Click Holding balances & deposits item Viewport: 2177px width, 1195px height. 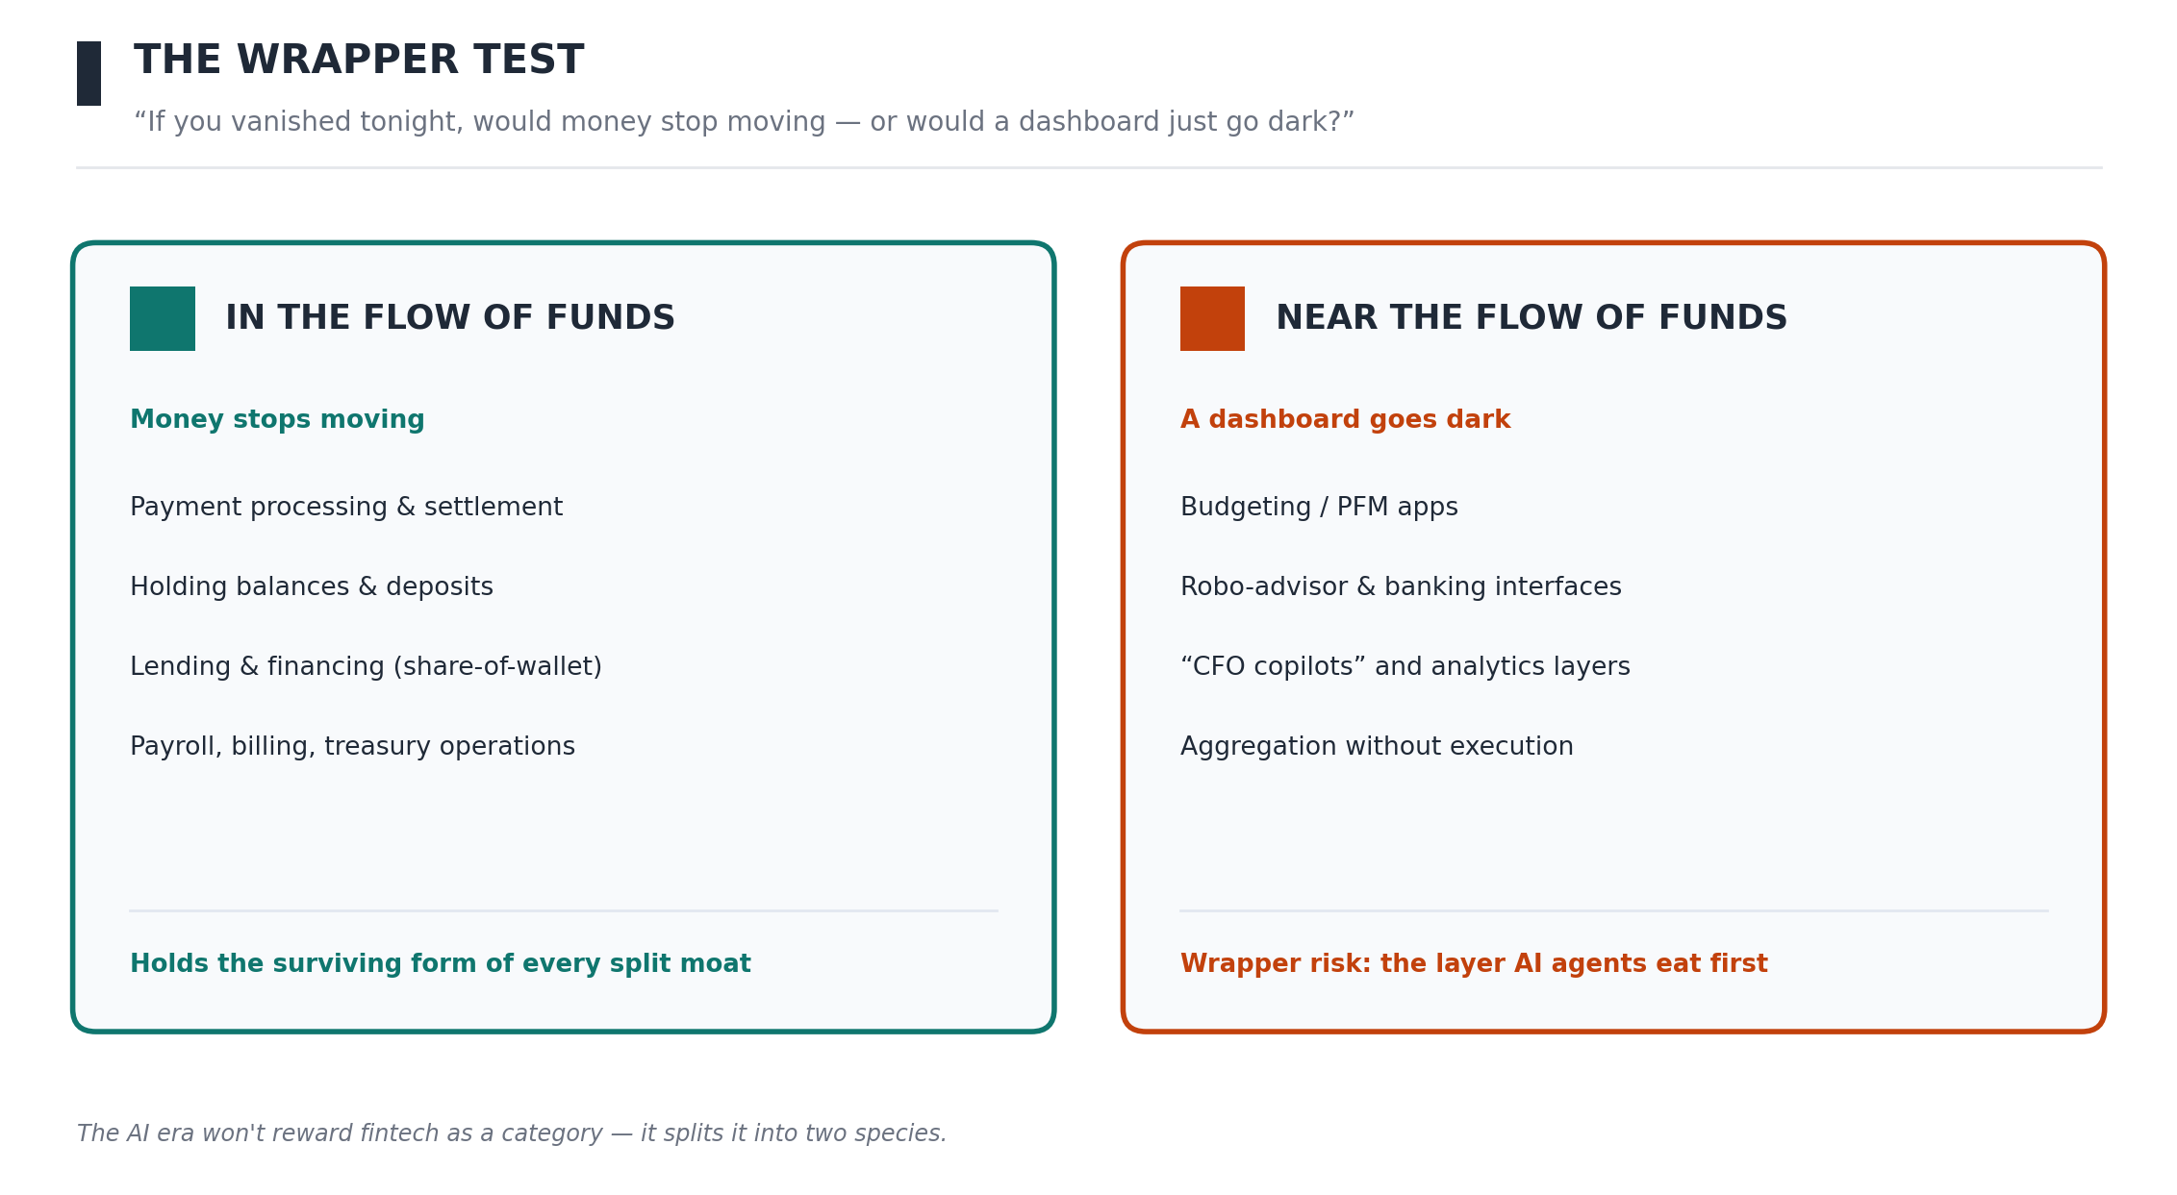coord(312,587)
